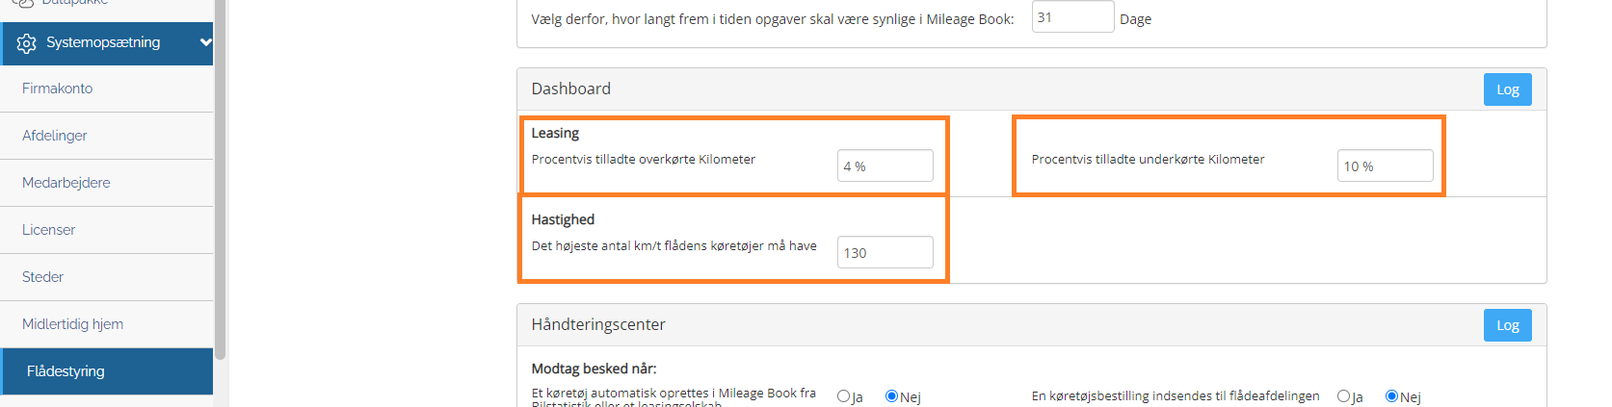Edit the underkørte Kilometer percentage field
Image resolution: width=1612 pixels, height=407 pixels.
click(x=1385, y=165)
